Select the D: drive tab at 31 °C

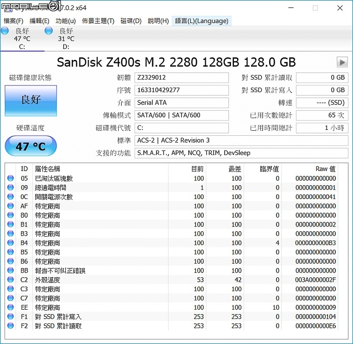(66, 39)
